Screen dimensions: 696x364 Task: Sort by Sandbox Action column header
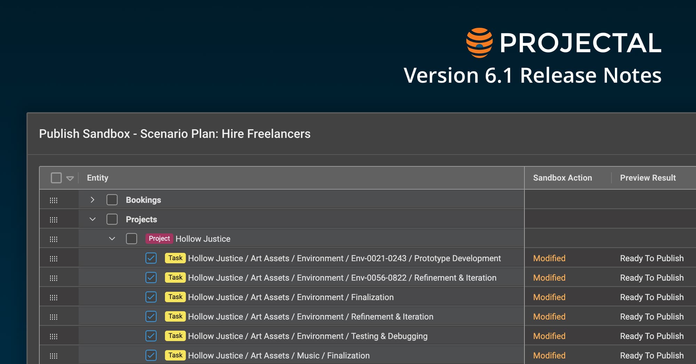[x=562, y=178]
